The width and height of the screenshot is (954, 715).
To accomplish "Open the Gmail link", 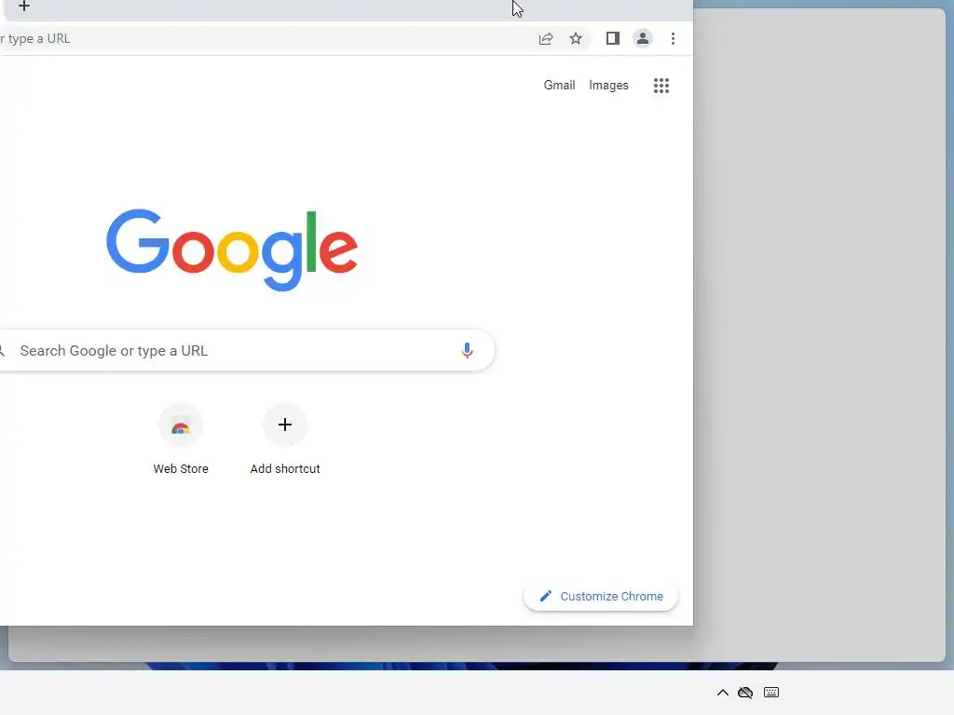I will coord(559,85).
